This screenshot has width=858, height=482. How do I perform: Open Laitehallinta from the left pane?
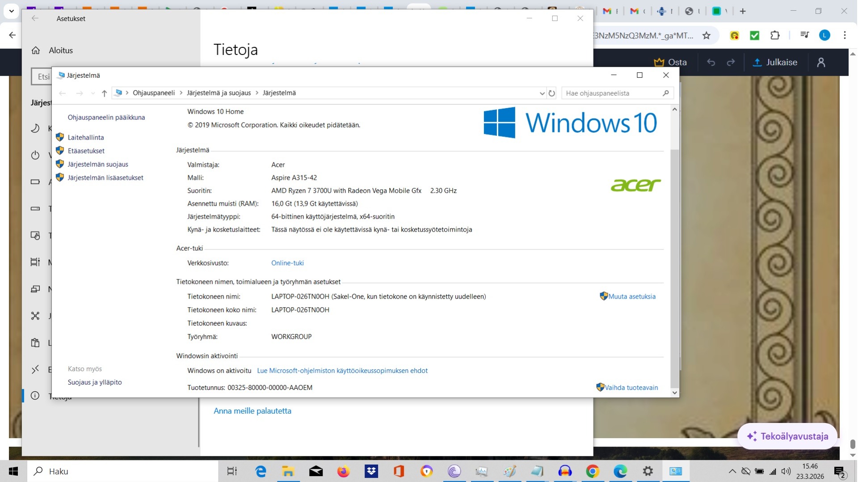(x=85, y=137)
